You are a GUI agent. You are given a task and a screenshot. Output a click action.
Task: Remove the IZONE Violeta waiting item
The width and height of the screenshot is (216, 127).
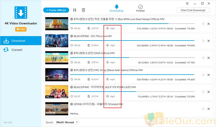coord(209,109)
